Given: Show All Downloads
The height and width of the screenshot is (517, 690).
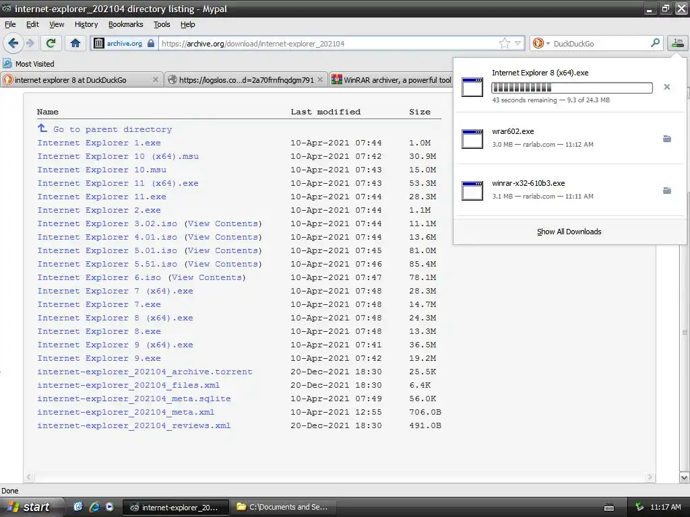Looking at the screenshot, I should (569, 232).
